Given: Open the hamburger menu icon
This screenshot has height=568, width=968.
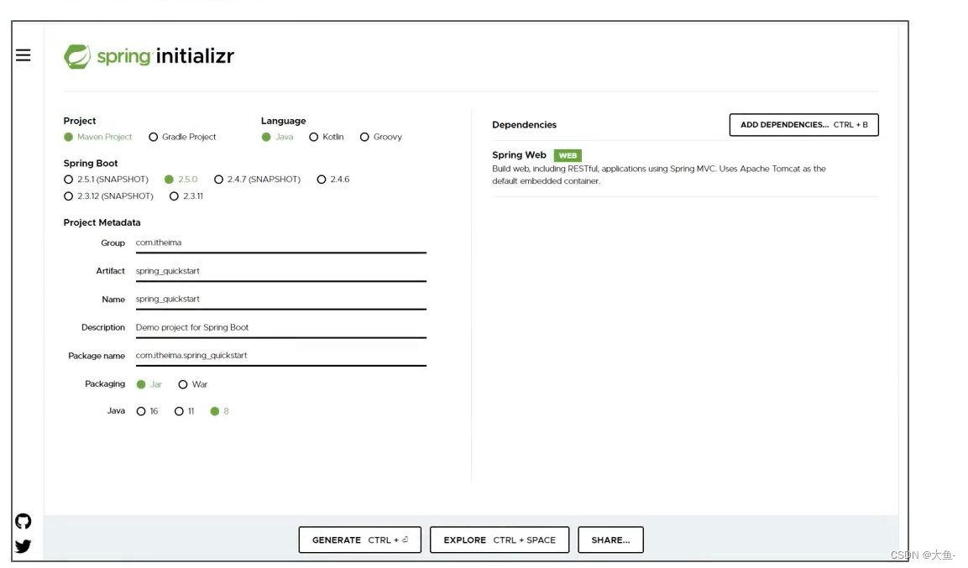Looking at the screenshot, I should tap(23, 55).
